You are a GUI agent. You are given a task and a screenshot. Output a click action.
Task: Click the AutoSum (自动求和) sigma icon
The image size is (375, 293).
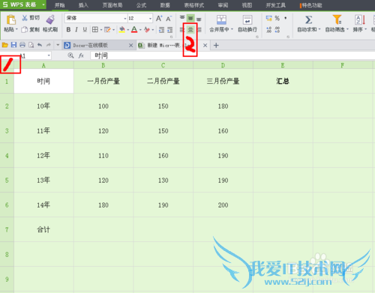click(x=309, y=19)
